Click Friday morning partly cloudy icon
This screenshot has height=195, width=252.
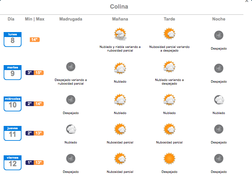pyautogui.click(x=120, y=159)
